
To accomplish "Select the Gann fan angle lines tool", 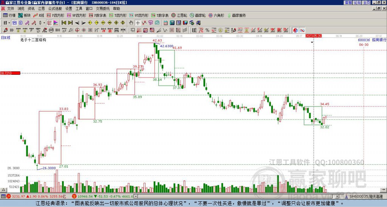I will [x=139, y=30].
